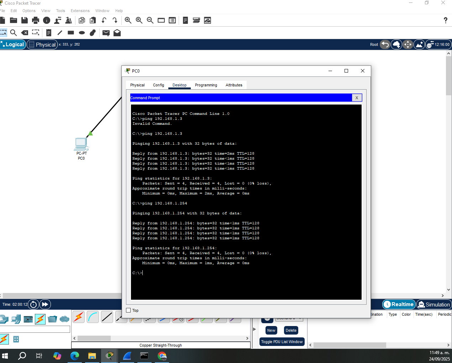The image size is (452, 363).
Task: Open the Physical tab in PC0 window
Action: (137, 85)
